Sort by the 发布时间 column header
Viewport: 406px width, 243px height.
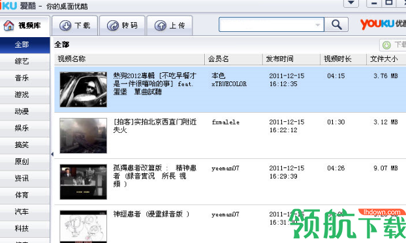pos(291,59)
